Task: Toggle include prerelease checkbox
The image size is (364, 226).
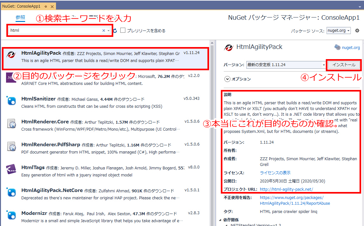Action: click(x=123, y=31)
